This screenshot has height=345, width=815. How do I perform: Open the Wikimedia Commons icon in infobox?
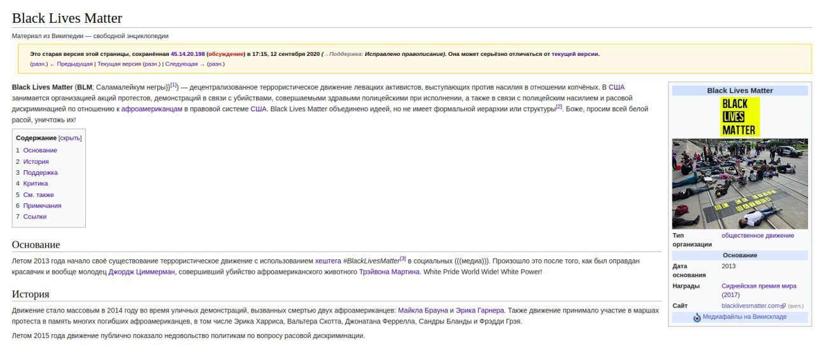click(x=697, y=317)
